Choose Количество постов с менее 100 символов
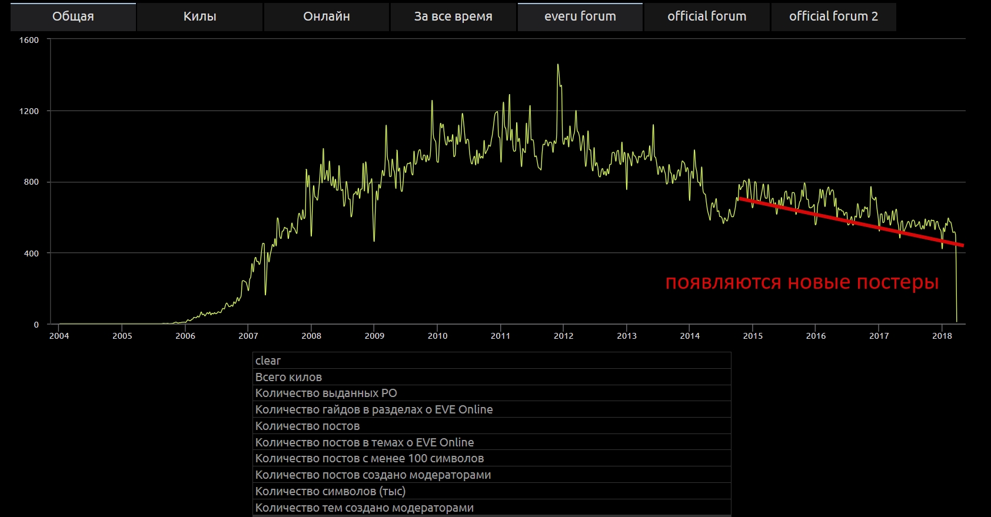991x517 pixels. [x=492, y=458]
